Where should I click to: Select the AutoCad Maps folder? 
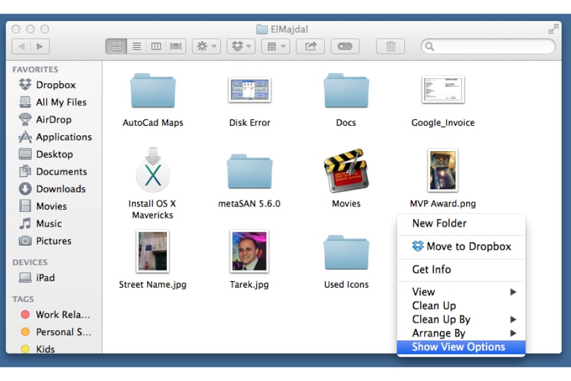click(153, 100)
